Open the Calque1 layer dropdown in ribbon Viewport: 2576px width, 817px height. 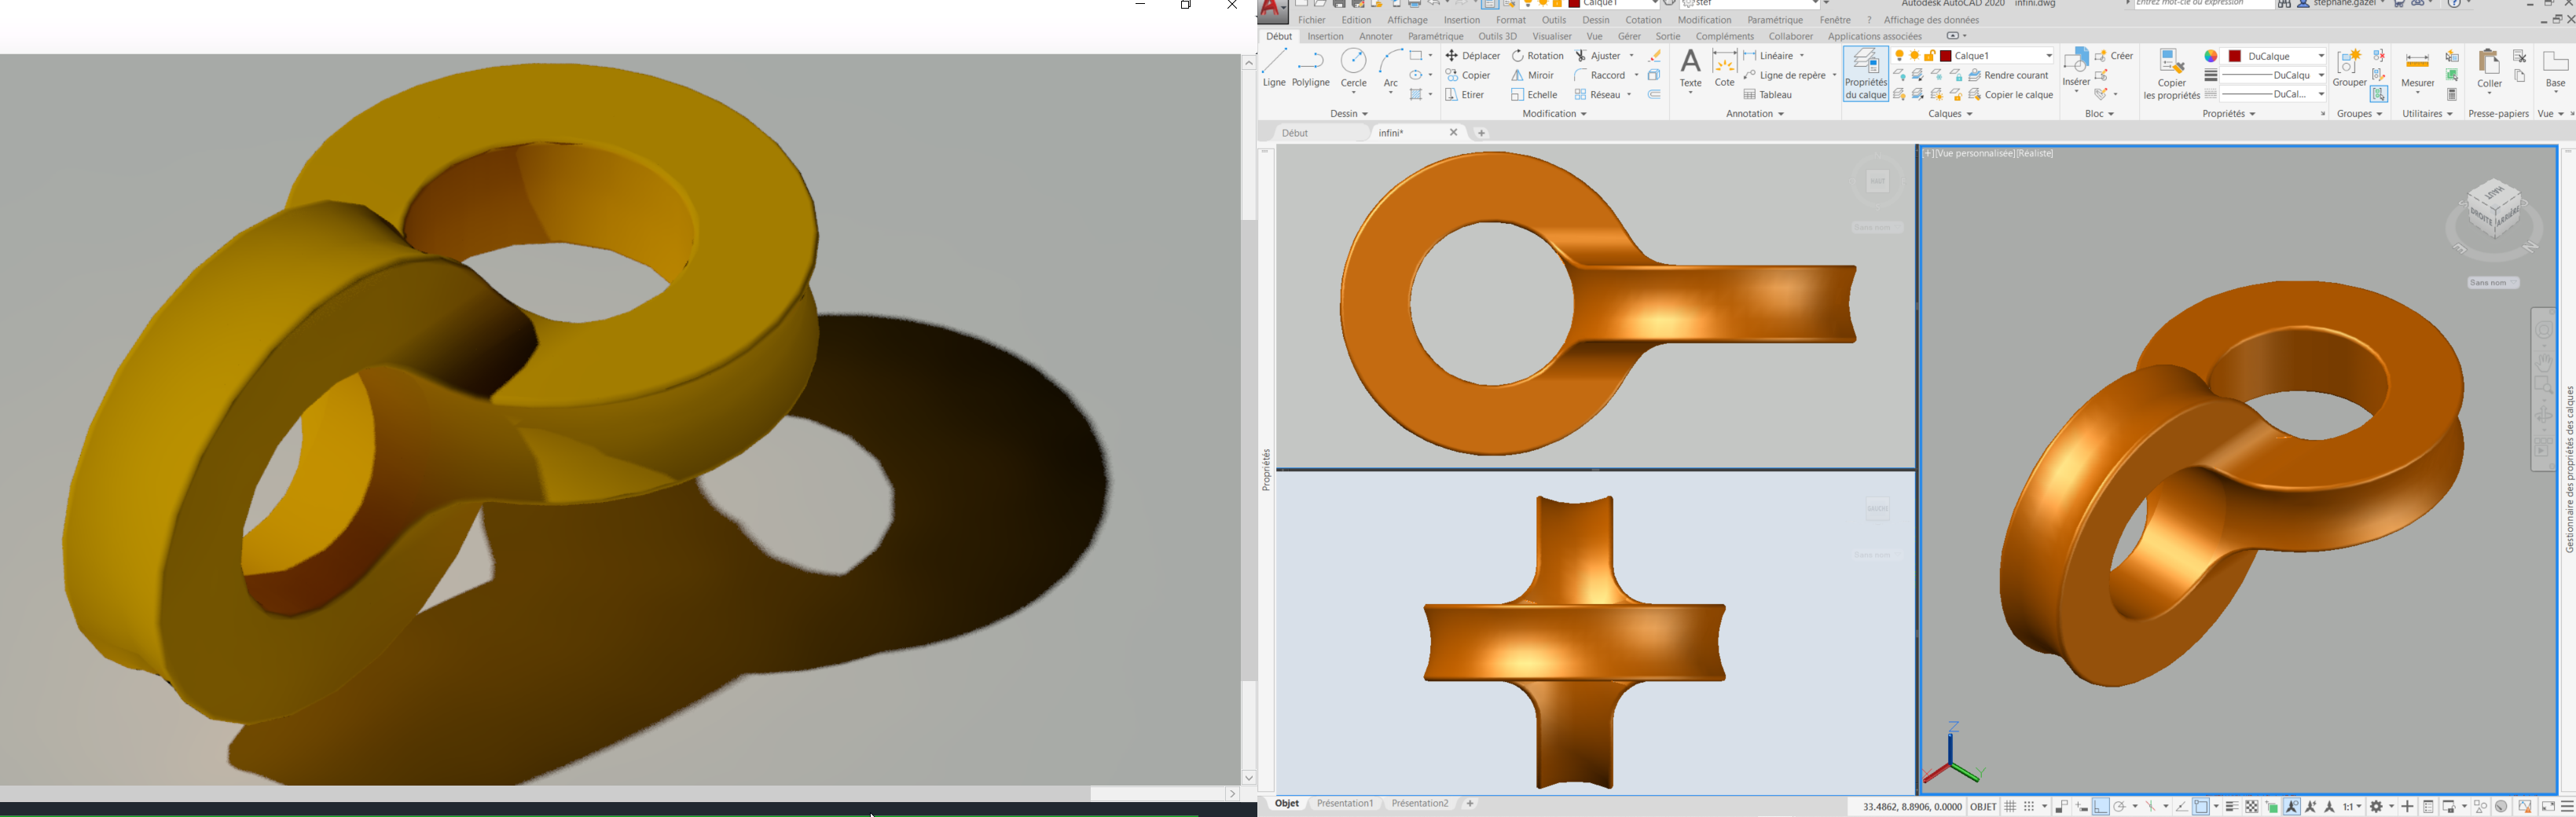coord(1997,56)
